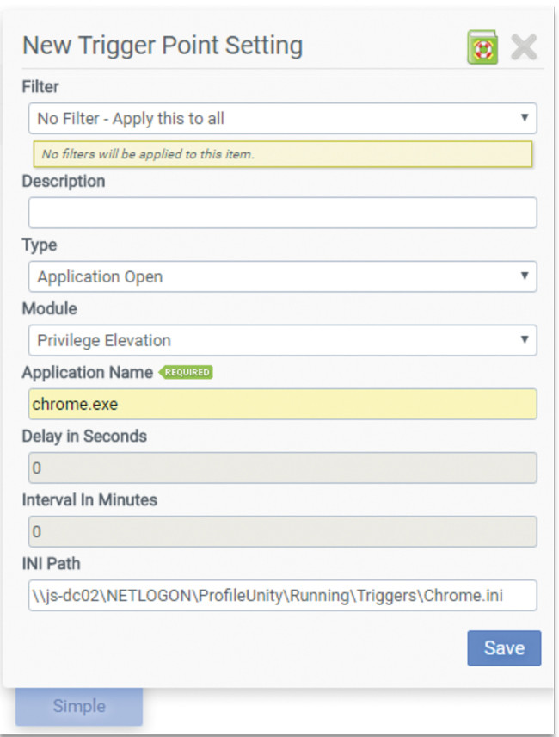Open the Type dropdown showing Application Open
The height and width of the screenshot is (737, 559).
point(282,276)
